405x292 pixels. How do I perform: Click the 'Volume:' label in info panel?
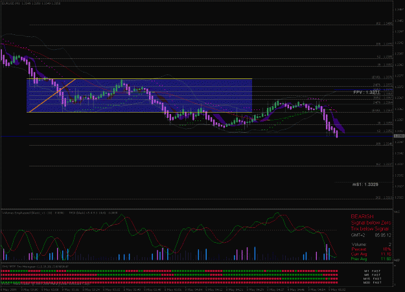click(359, 244)
